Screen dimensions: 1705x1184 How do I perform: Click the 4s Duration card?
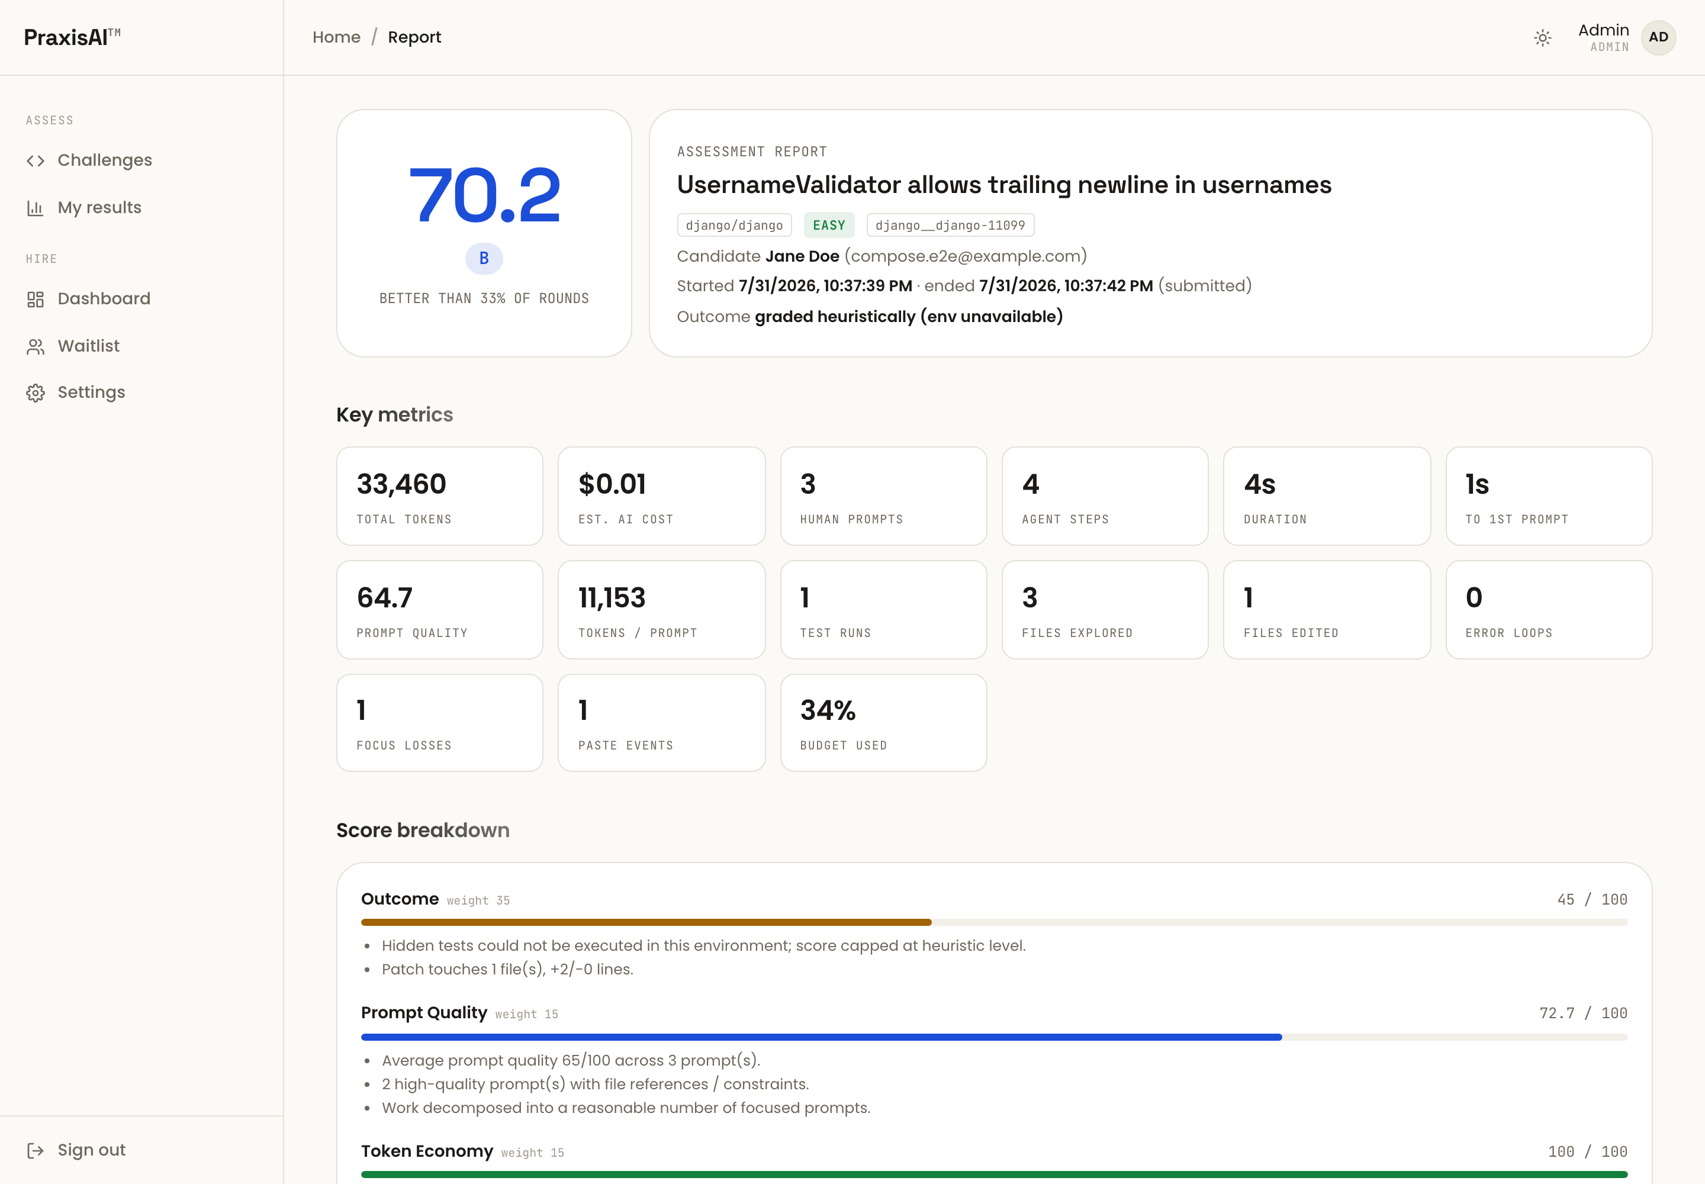click(x=1327, y=496)
